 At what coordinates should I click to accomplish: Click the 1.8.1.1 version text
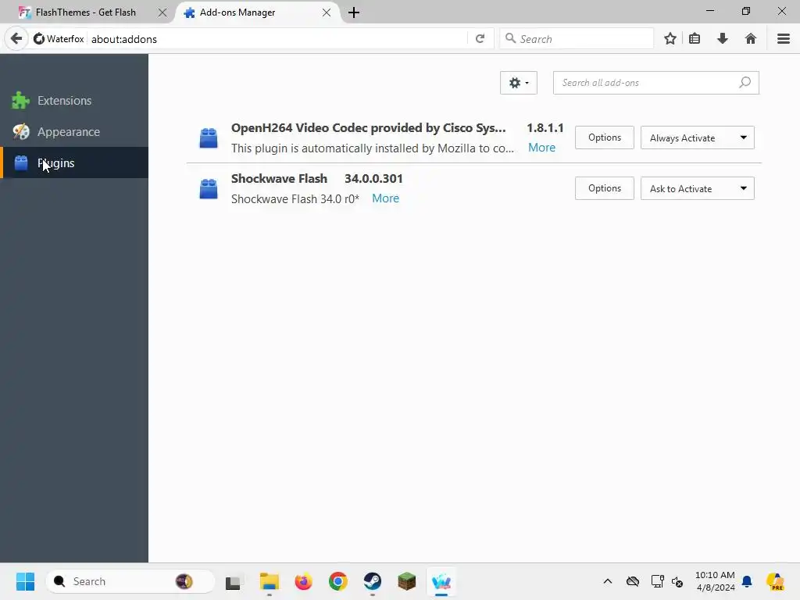[x=545, y=128]
